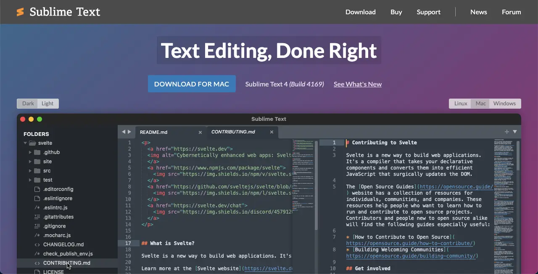538x274 pixels.
Task: Open the Download page in navigation
Action: (361, 12)
